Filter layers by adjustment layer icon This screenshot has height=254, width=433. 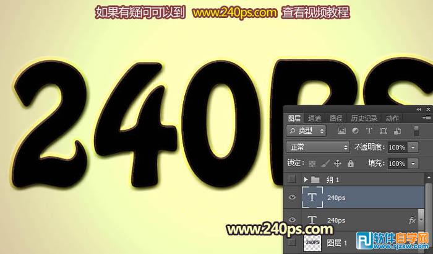356,131
